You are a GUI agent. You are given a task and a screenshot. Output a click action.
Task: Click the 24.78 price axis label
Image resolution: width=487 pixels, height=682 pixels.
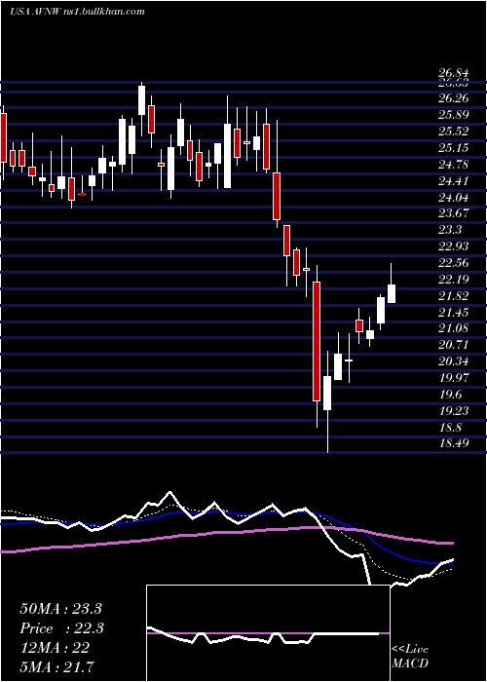click(453, 165)
